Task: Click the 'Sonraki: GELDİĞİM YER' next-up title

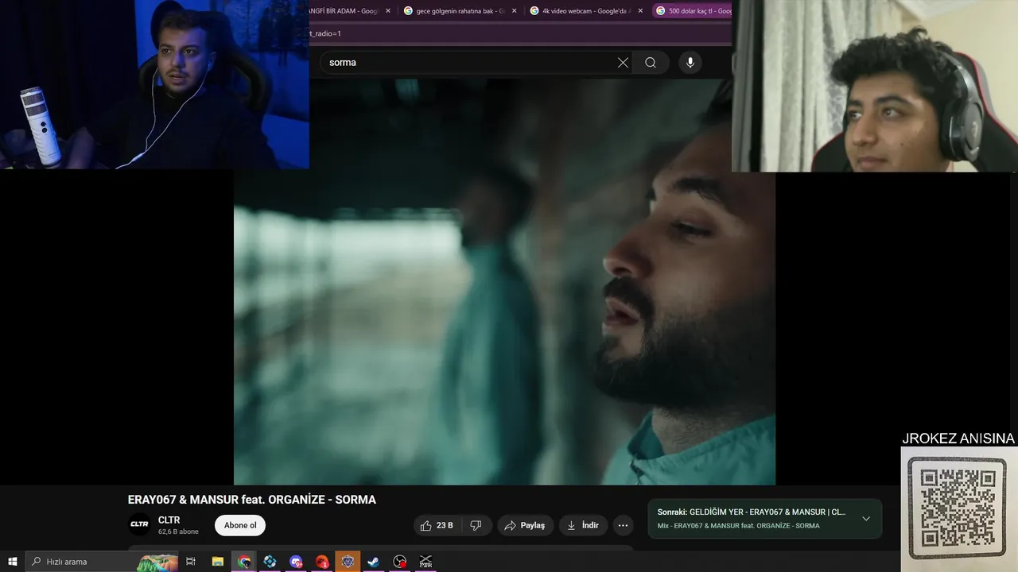Action: pyautogui.click(x=751, y=512)
